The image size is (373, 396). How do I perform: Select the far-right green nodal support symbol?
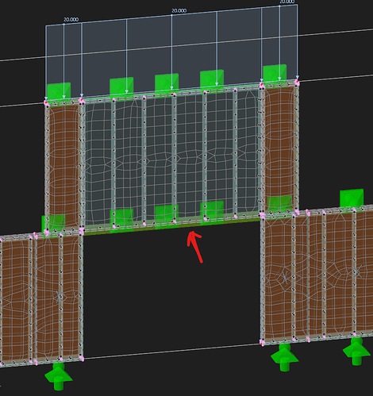pos(356,352)
